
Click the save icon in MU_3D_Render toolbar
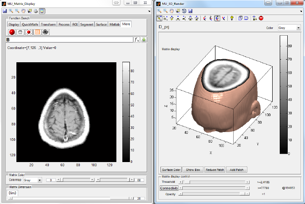pos(190,10)
